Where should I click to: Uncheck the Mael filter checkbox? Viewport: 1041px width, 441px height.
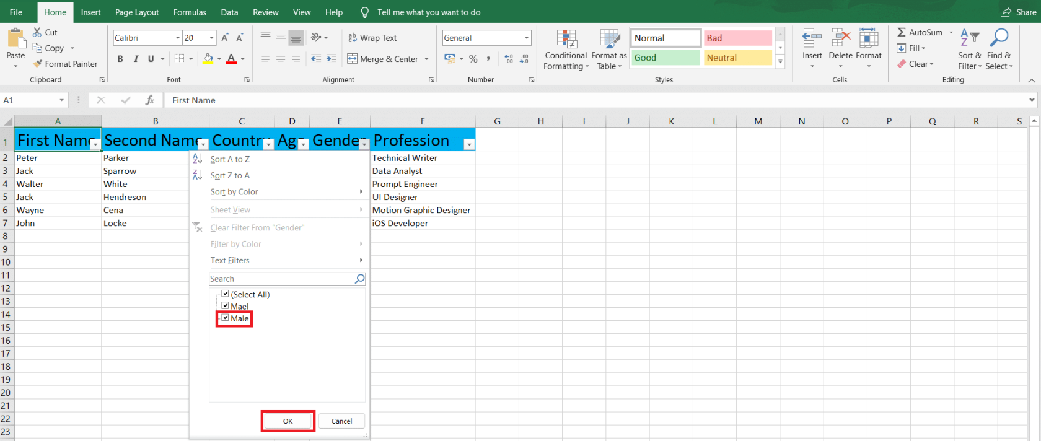tap(226, 305)
